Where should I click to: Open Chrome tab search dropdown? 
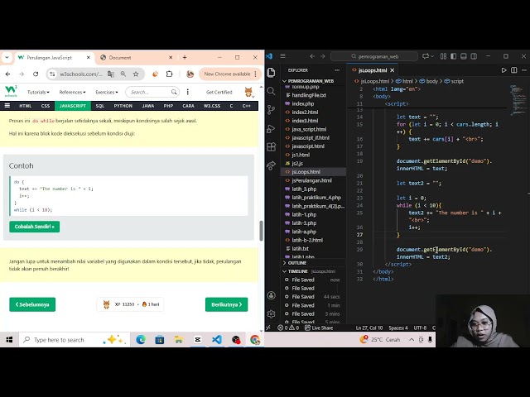[7, 57]
